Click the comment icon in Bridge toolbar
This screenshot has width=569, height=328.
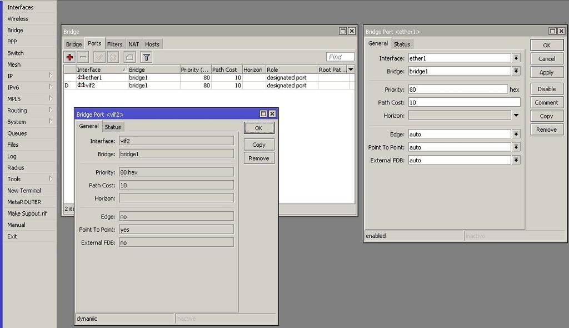click(129, 57)
